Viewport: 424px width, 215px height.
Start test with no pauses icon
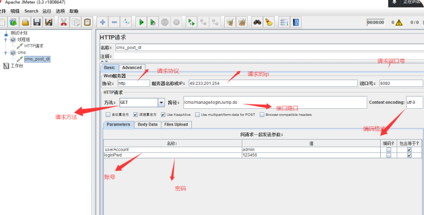point(153,22)
